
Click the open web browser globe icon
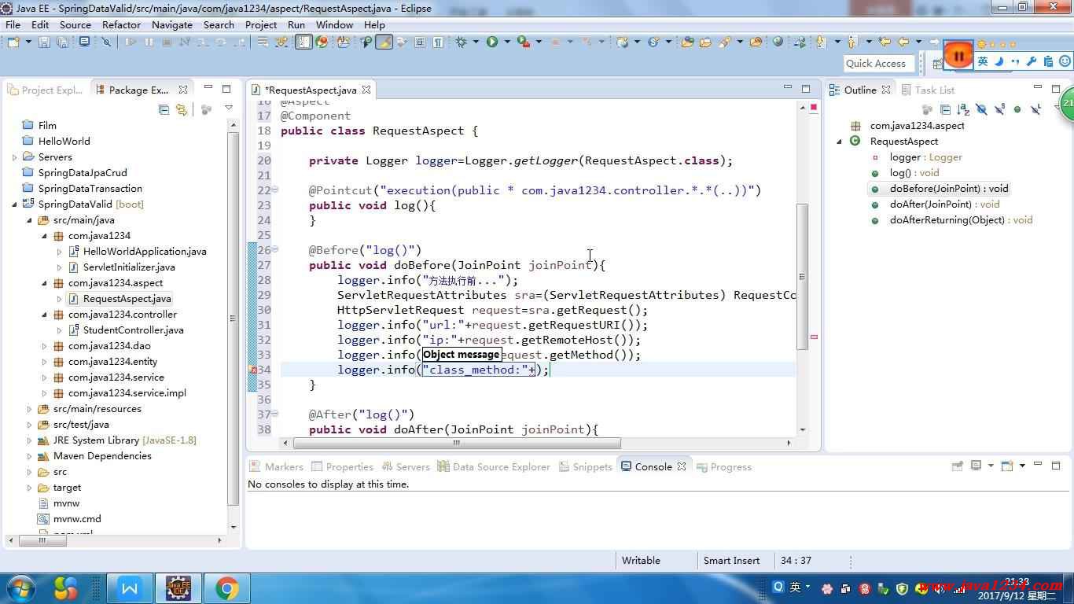[778, 42]
